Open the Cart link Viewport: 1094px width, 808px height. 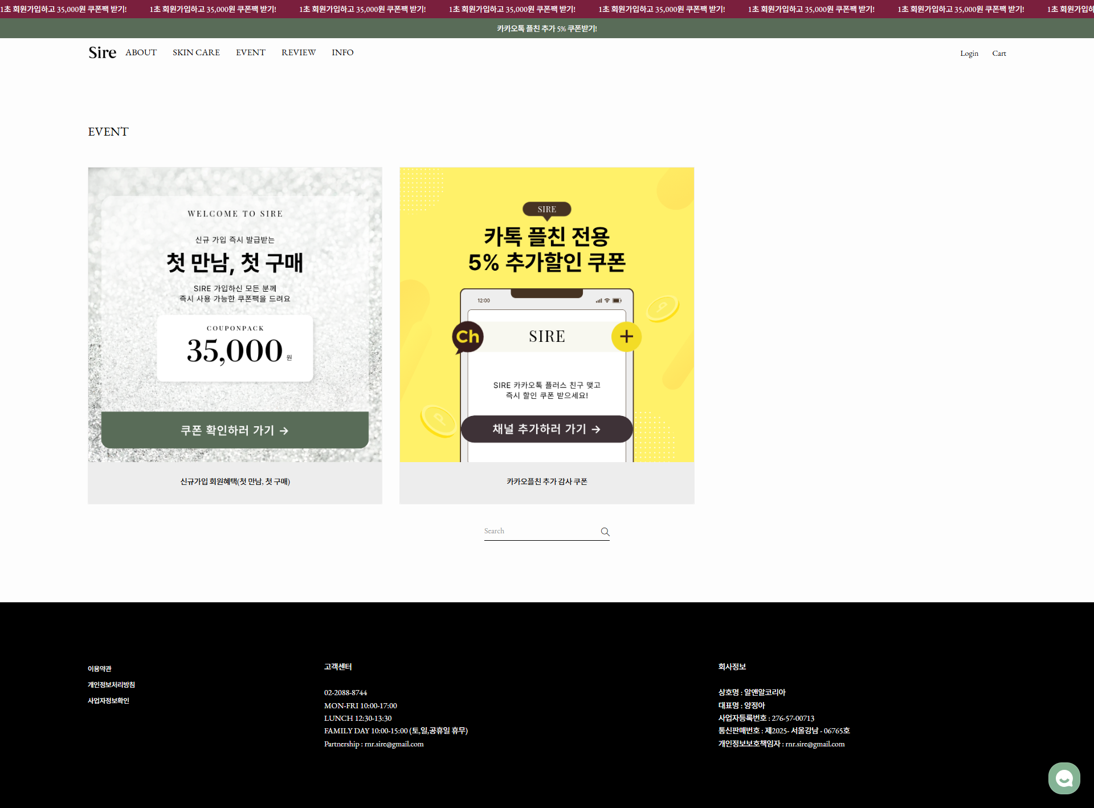999,54
